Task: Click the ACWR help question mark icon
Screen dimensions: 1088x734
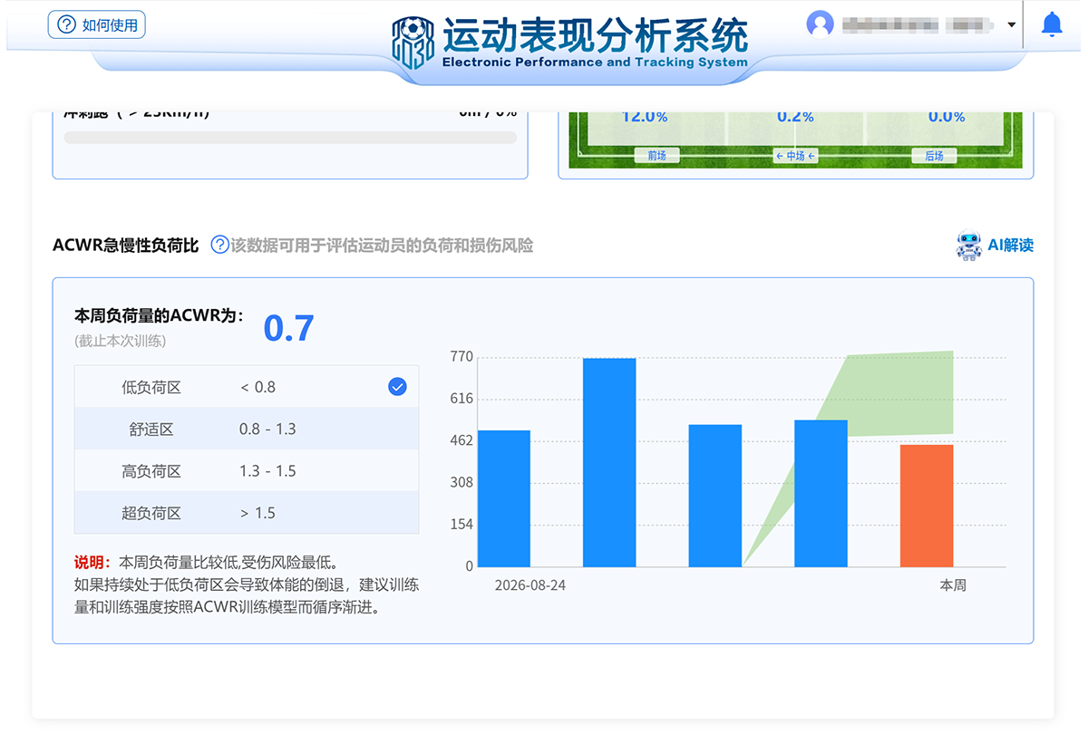Action: 219,245
